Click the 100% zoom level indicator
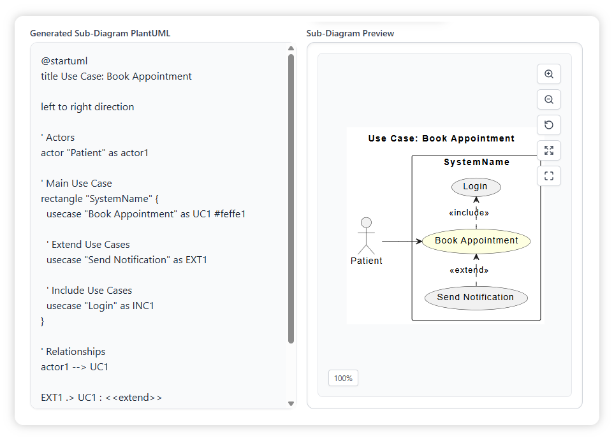 point(343,378)
